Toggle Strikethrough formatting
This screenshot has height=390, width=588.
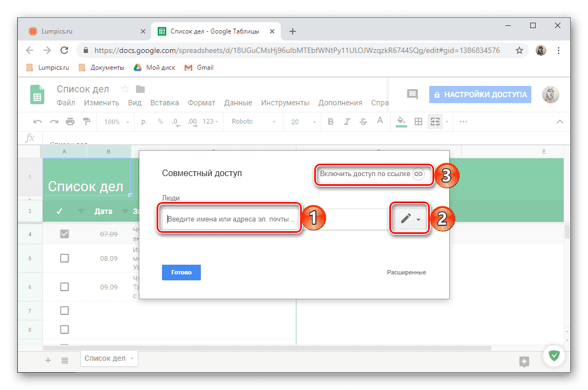tap(363, 122)
